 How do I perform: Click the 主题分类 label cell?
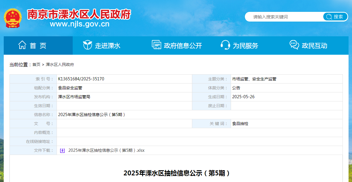(x=211, y=79)
